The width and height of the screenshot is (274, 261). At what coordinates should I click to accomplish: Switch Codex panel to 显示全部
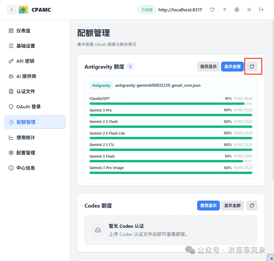[x=232, y=206]
